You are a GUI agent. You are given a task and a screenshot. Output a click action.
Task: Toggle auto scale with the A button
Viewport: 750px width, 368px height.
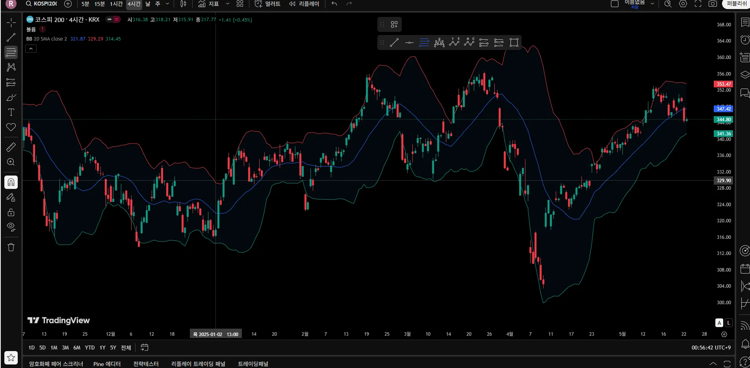[719, 323]
